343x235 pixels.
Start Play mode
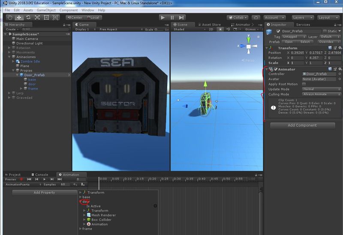click(x=163, y=18)
